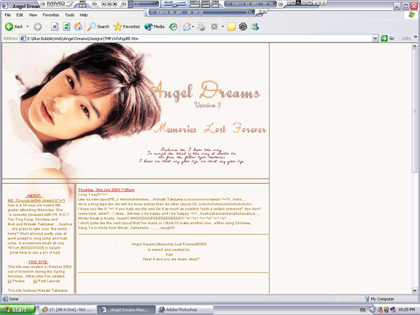Adjust the MMD3 volume slider
Screen dimensions: 420x315
pos(175,5)
